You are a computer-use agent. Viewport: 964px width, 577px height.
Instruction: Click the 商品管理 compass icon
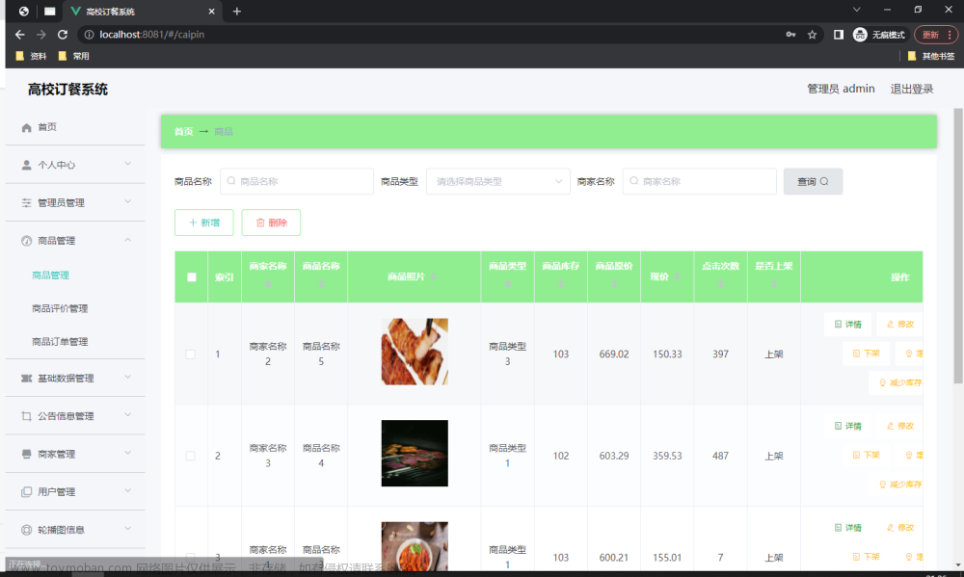point(26,241)
